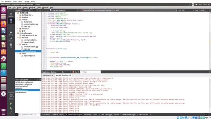Open the Trash icon in the dock
211x119 pixels.
[4, 112]
